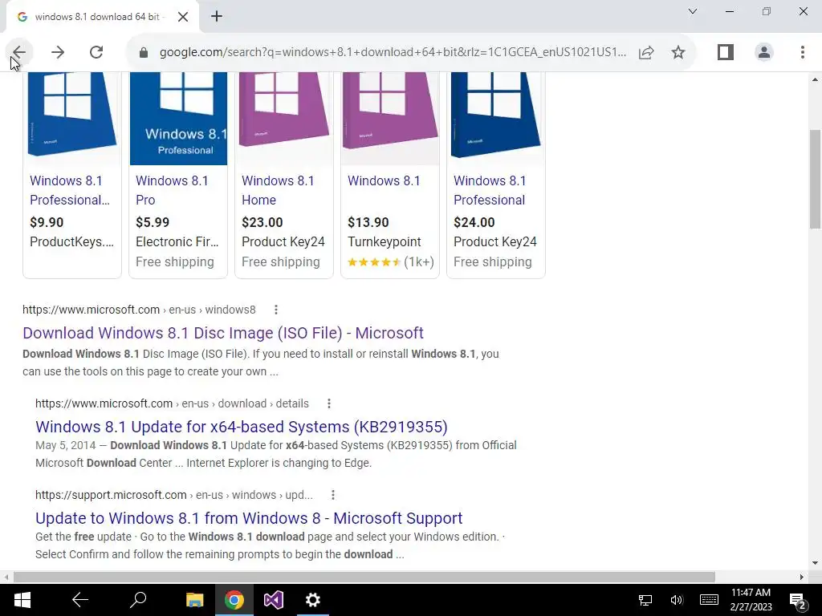This screenshot has height=616, width=822.
Task: Open the Windows 8.1 Home $23.00 listing
Action: (278, 190)
